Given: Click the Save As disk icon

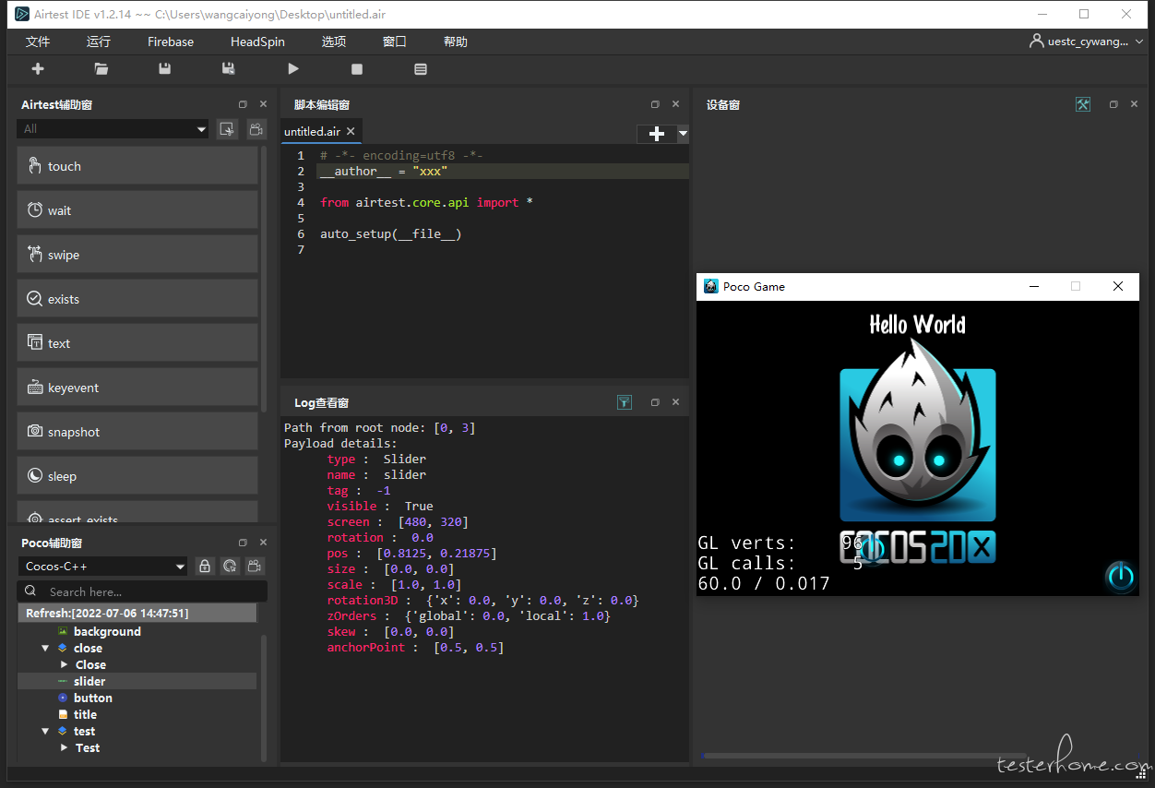Looking at the screenshot, I should click(229, 69).
